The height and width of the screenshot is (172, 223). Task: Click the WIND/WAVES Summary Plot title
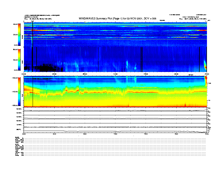117,19
